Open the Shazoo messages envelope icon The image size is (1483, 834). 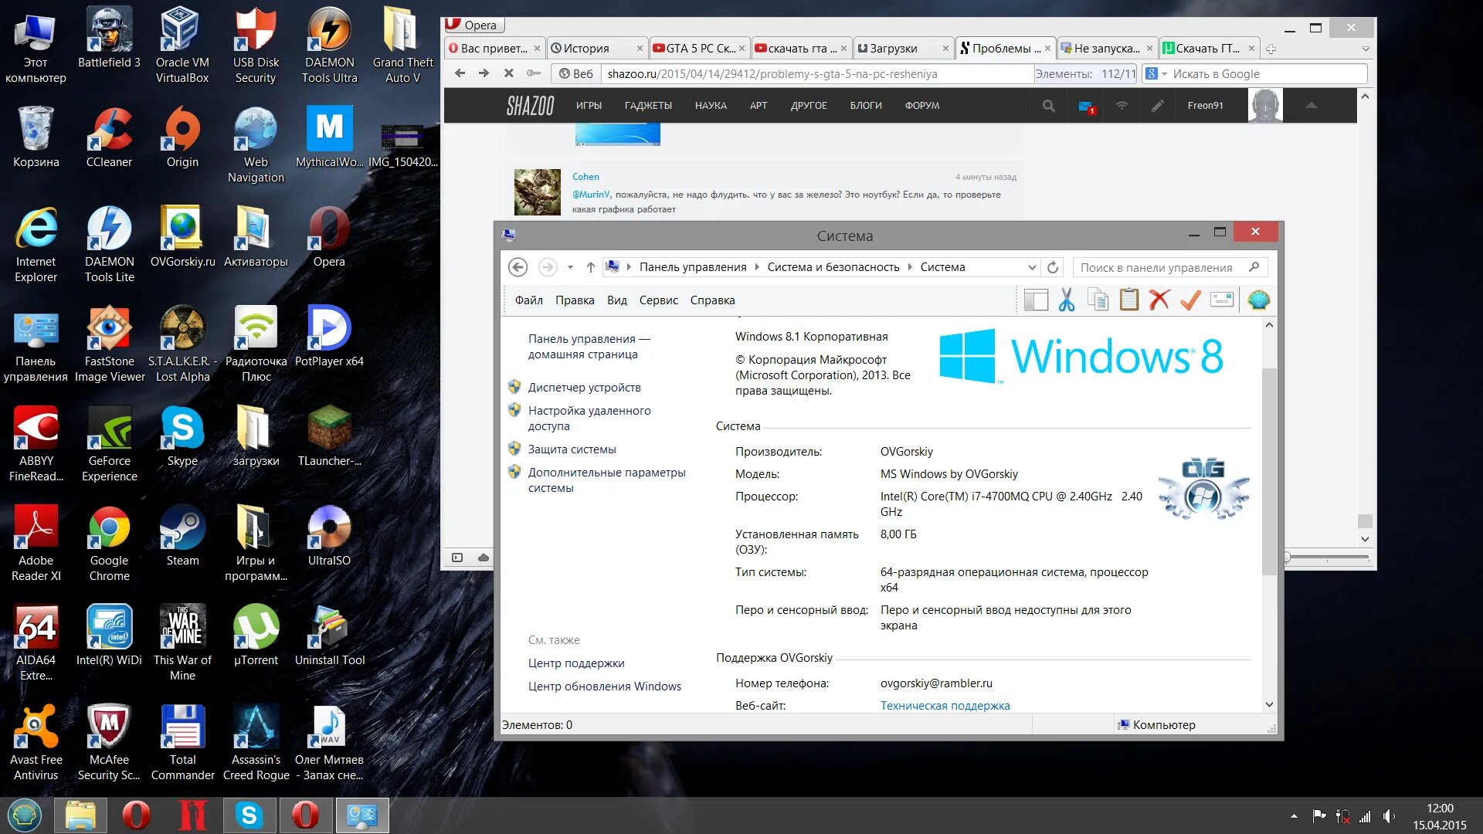[1085, 106]
